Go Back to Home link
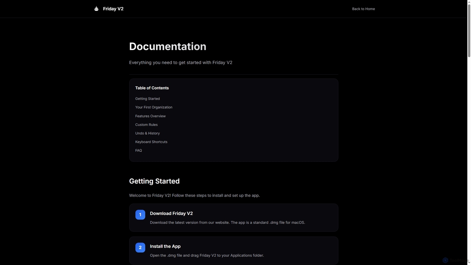Image resolution: width=471 pixels, height=265 pixels. tap(363, 9)
